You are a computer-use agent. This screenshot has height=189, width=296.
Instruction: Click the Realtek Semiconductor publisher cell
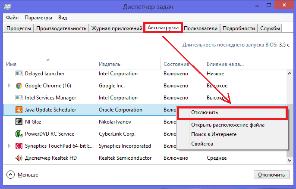[125, 158]
